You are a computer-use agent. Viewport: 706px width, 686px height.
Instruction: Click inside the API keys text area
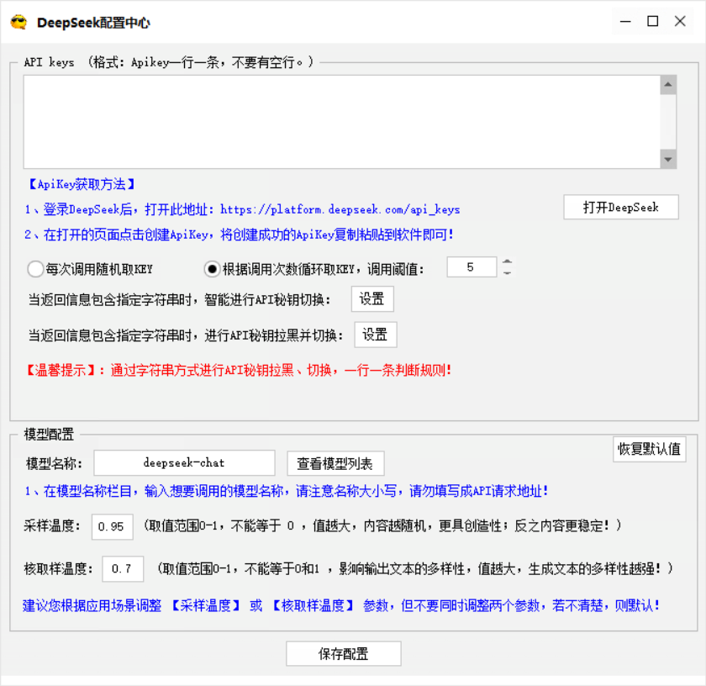pyautogui.click(x=342, y=122)
